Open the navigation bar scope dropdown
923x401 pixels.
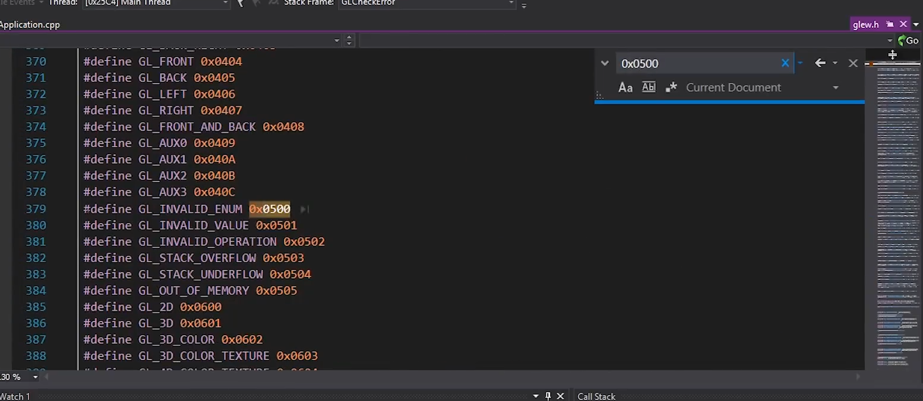pos(337,40)
